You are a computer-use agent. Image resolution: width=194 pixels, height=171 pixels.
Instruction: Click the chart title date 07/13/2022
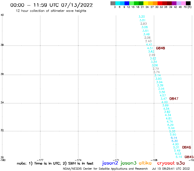tap(77, 5)
